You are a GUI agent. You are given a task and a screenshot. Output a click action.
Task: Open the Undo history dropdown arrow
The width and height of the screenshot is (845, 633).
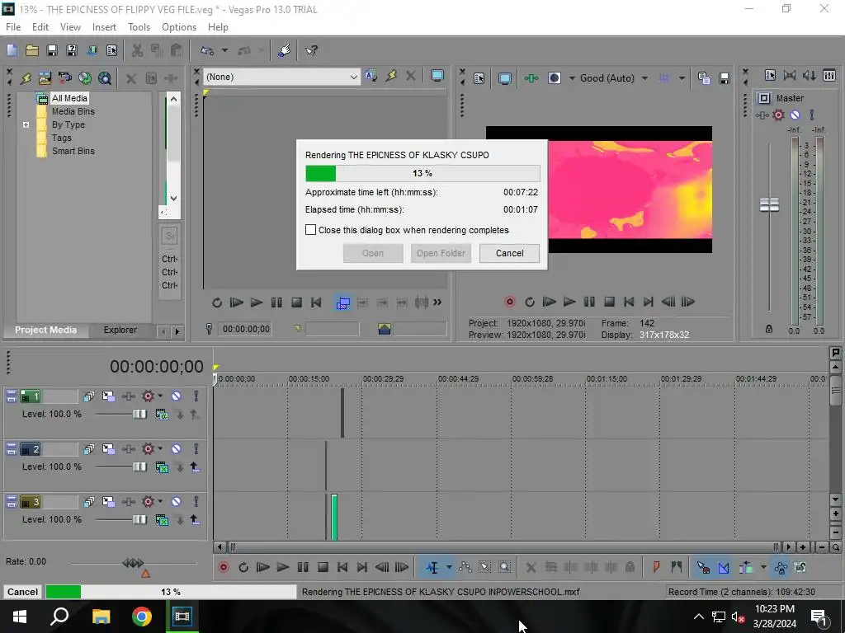click(224, 50)
